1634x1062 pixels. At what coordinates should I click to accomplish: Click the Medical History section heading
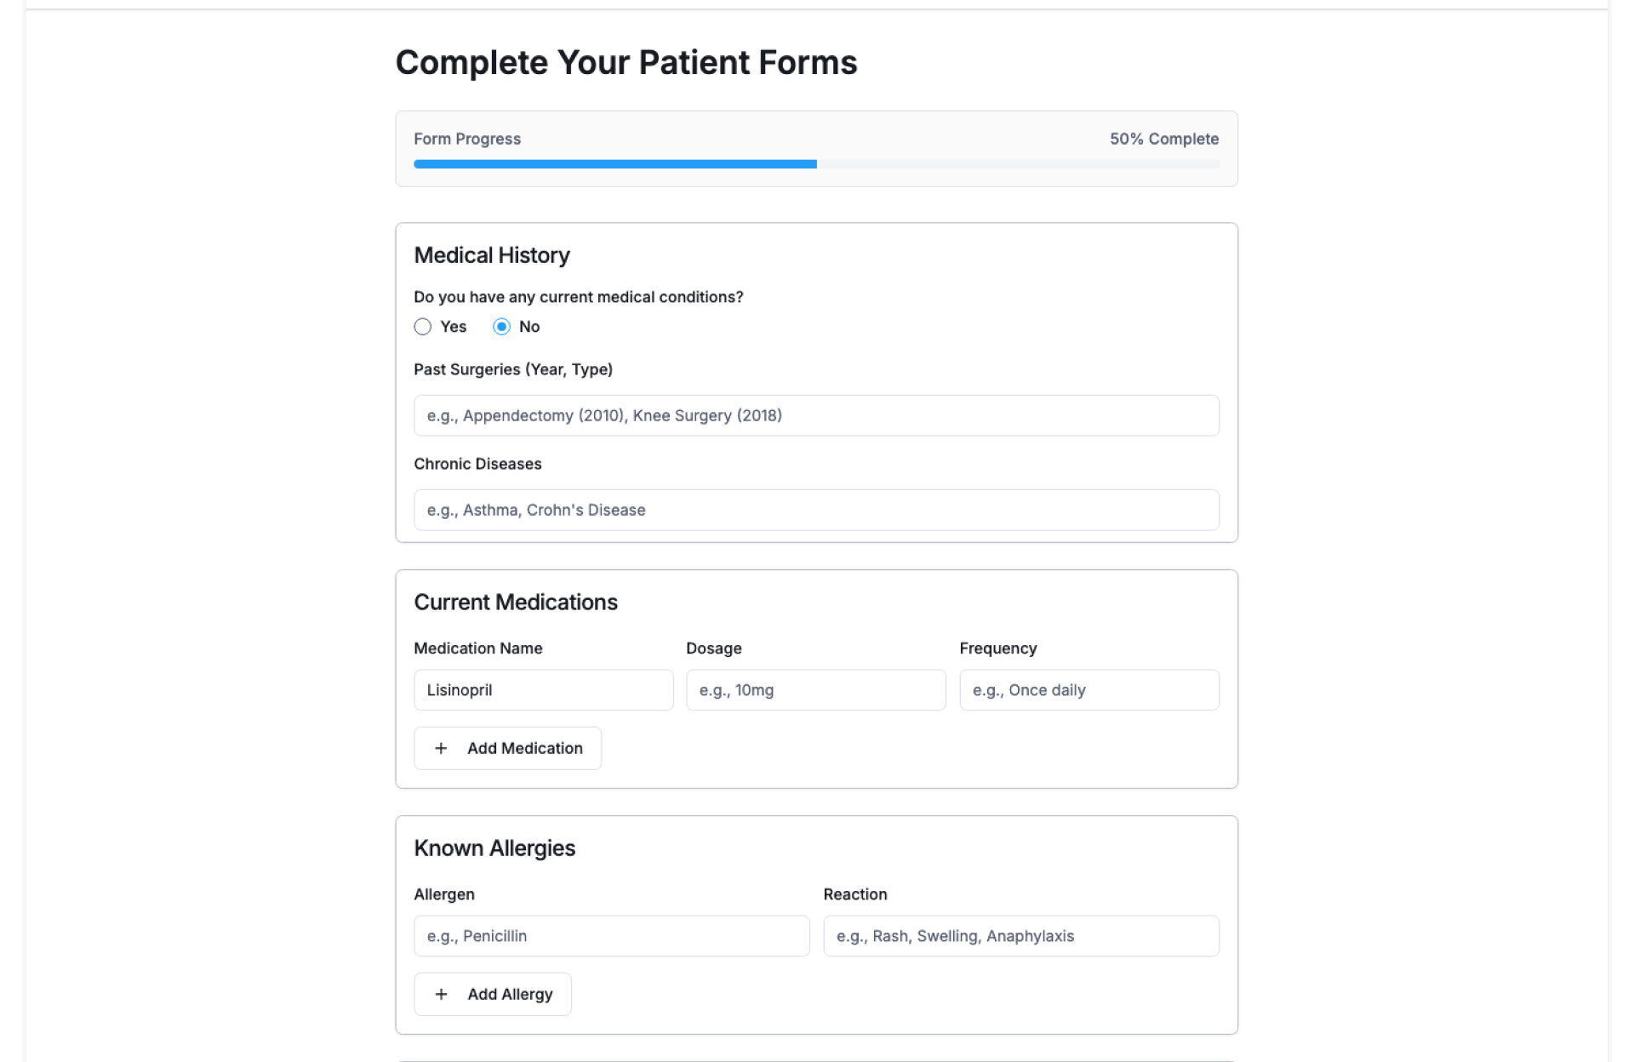tap(492, 255)
